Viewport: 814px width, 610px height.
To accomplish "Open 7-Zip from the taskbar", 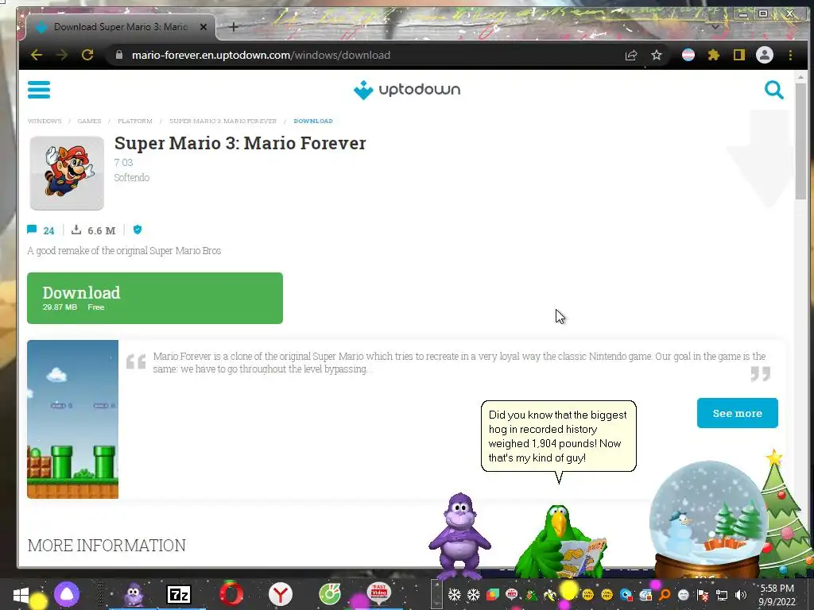I will point(179,595).
